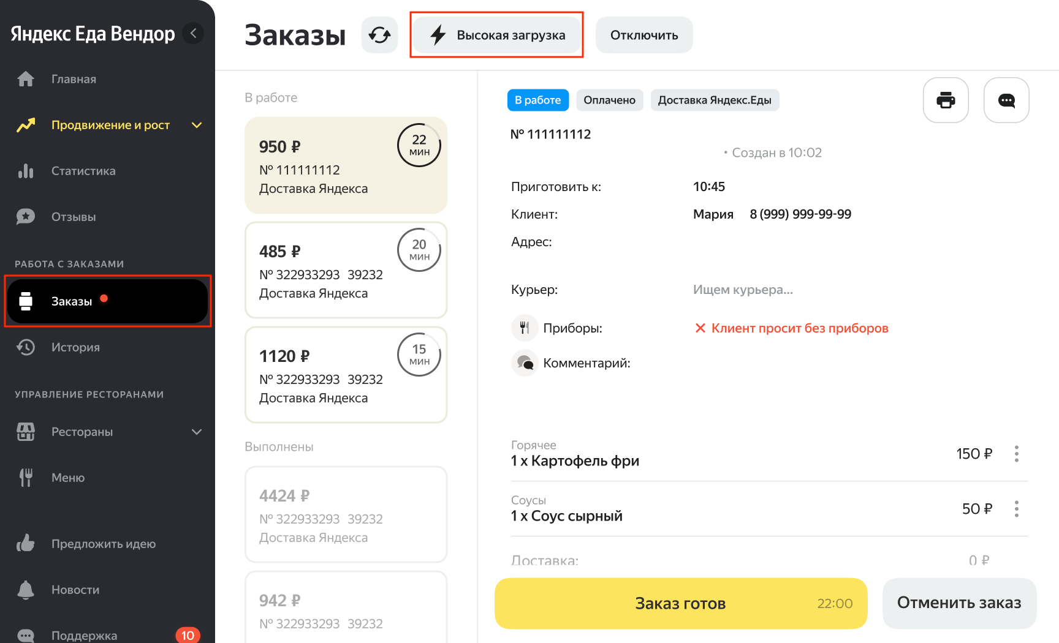
Task: Click the В работе status tag
Action: tap(538, 100)
